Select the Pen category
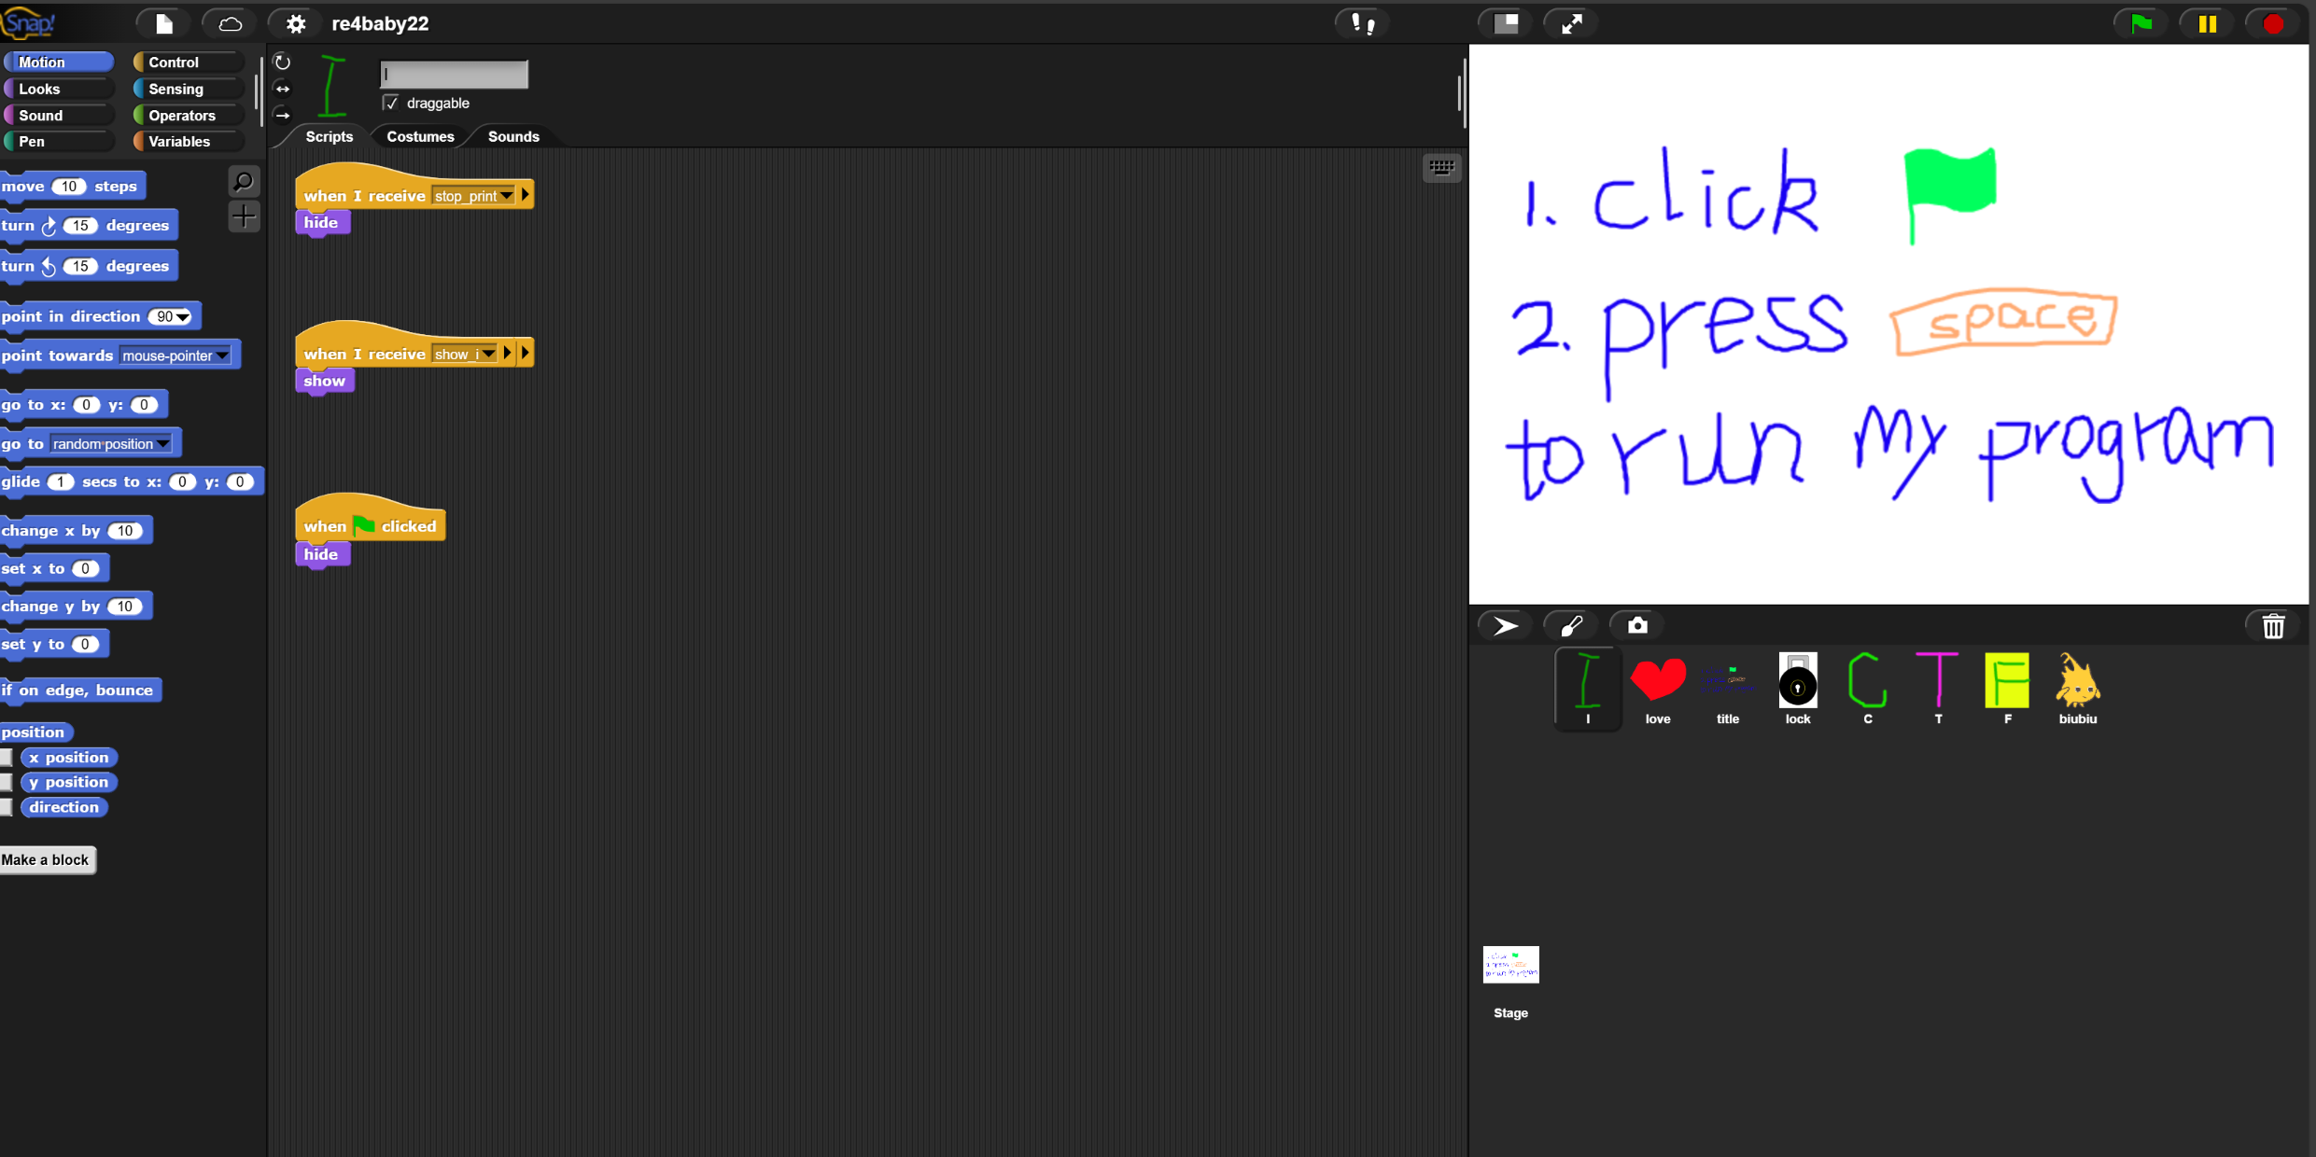2316x1157 pixels. (59, 141)
